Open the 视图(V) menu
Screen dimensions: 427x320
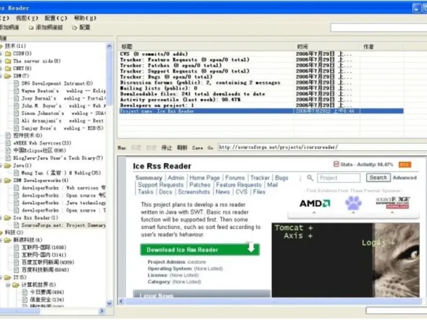coord(27,18)
